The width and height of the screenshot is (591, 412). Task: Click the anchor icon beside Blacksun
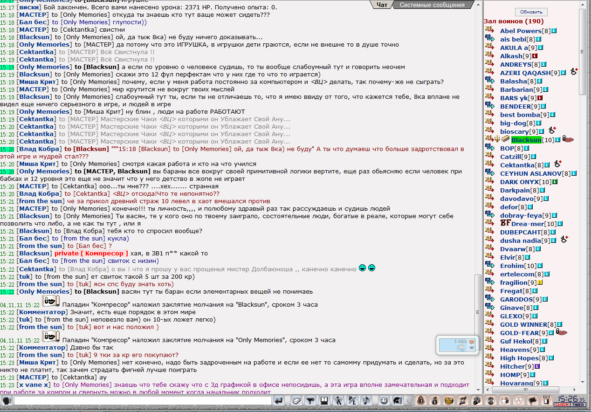pyautogui.click(x=497, y=139)
